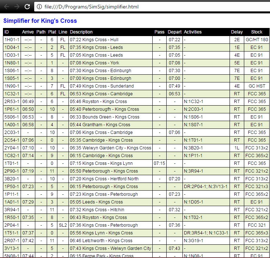
Task: Click activity N:3R94-1
Action: pos(193,171)
